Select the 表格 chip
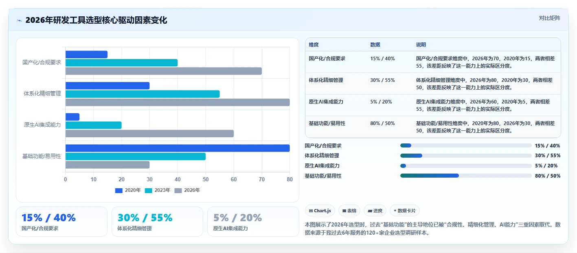 point(349,211)
